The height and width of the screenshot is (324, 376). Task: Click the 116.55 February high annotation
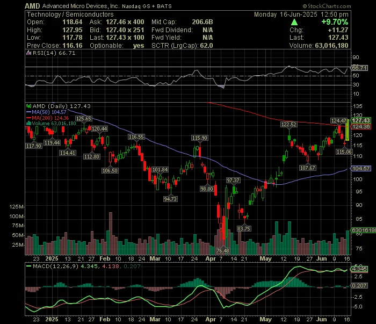pos(136,137)
